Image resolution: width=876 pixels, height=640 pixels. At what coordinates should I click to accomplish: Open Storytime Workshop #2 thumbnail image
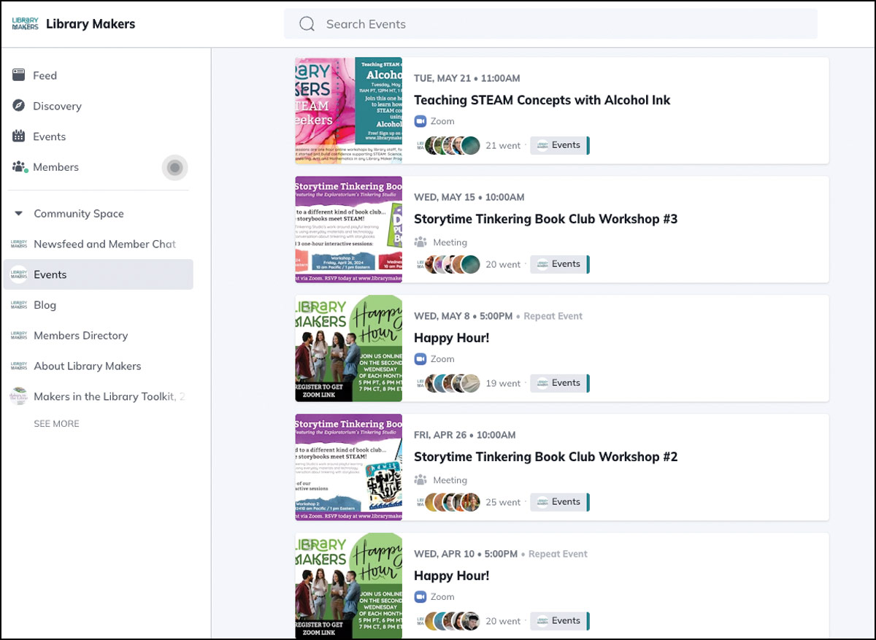pyautogui.click(x=348, y=467)
